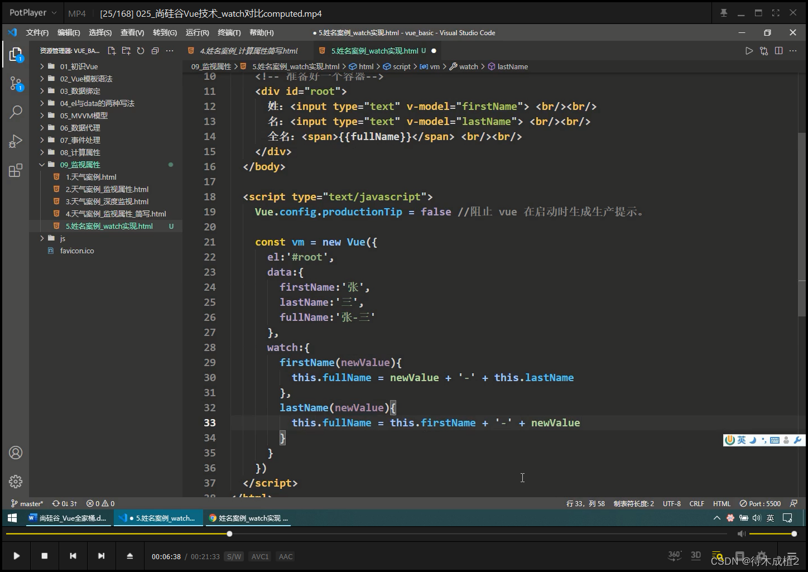Open changes compare icon in editor toolbar

pos(764,51)
